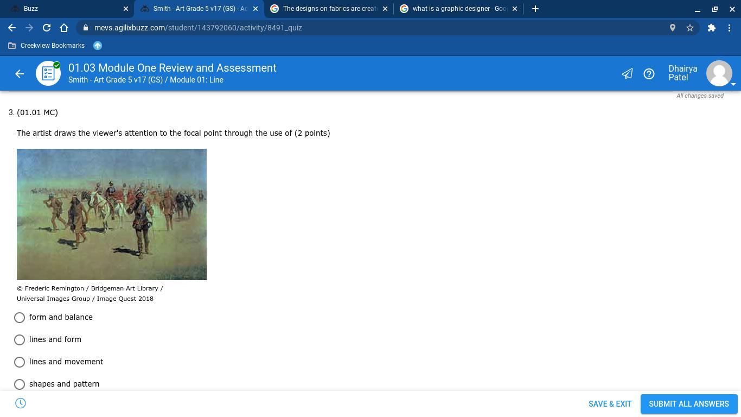Click the clock timer icon
741x417 pixels.
coord(21,403)
